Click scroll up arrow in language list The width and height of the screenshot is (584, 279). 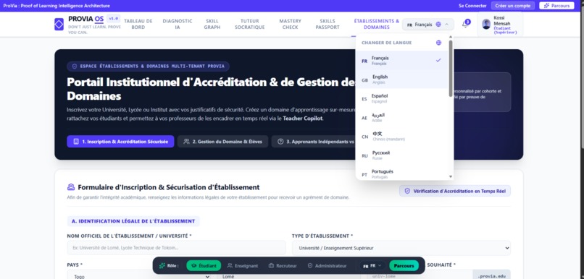(x=451, y=37)
